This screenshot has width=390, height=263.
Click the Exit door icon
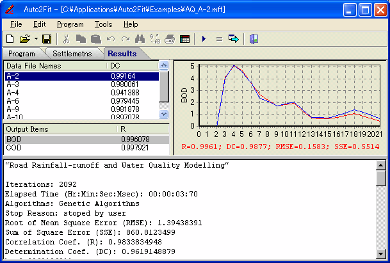point(254,39)
